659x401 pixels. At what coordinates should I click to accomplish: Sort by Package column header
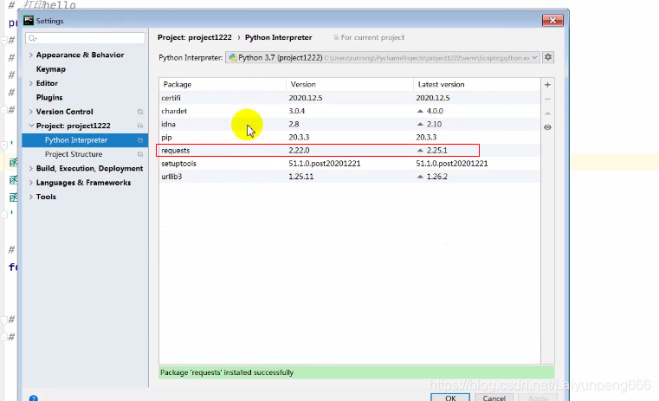tap(223, 85)
